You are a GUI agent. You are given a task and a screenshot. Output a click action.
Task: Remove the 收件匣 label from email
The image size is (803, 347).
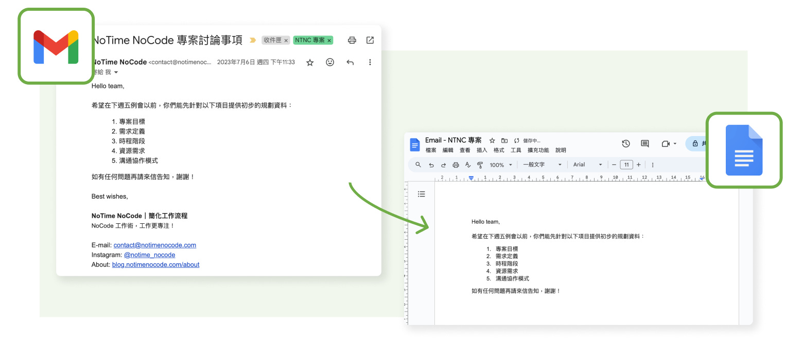pyautogui.click(x=286, y=41)
